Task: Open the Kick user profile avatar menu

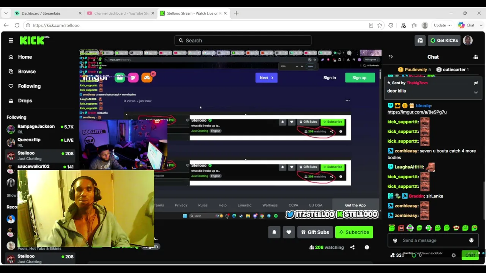Action: [x=468, y=41]
